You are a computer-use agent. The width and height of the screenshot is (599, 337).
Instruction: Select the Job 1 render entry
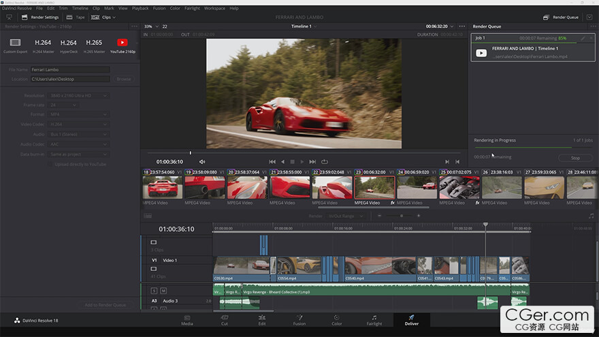[x=532, y=48]
